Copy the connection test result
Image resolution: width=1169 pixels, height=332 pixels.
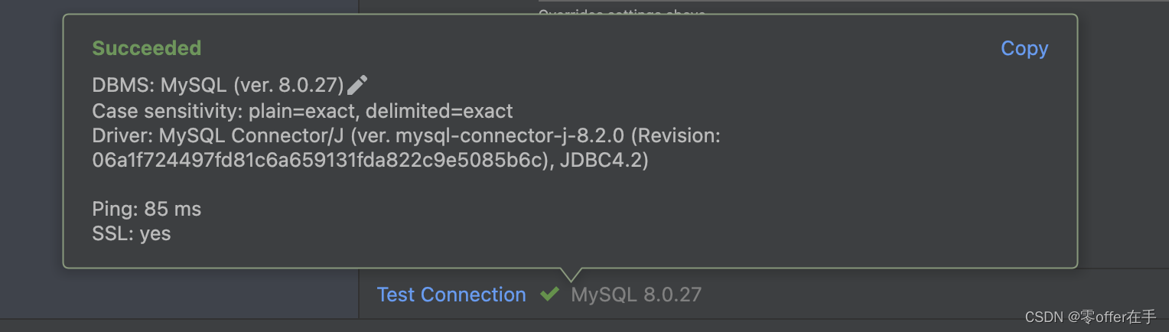pos(1024,48)
